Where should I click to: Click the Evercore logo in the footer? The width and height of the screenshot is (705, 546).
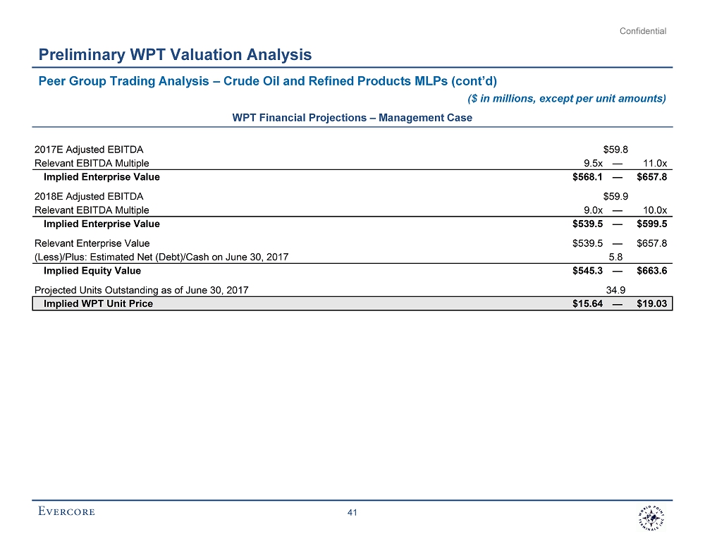(x=66, y=512)
